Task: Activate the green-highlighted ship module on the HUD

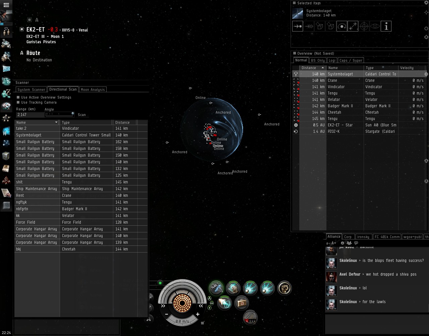Action: [x=216, y=288]
